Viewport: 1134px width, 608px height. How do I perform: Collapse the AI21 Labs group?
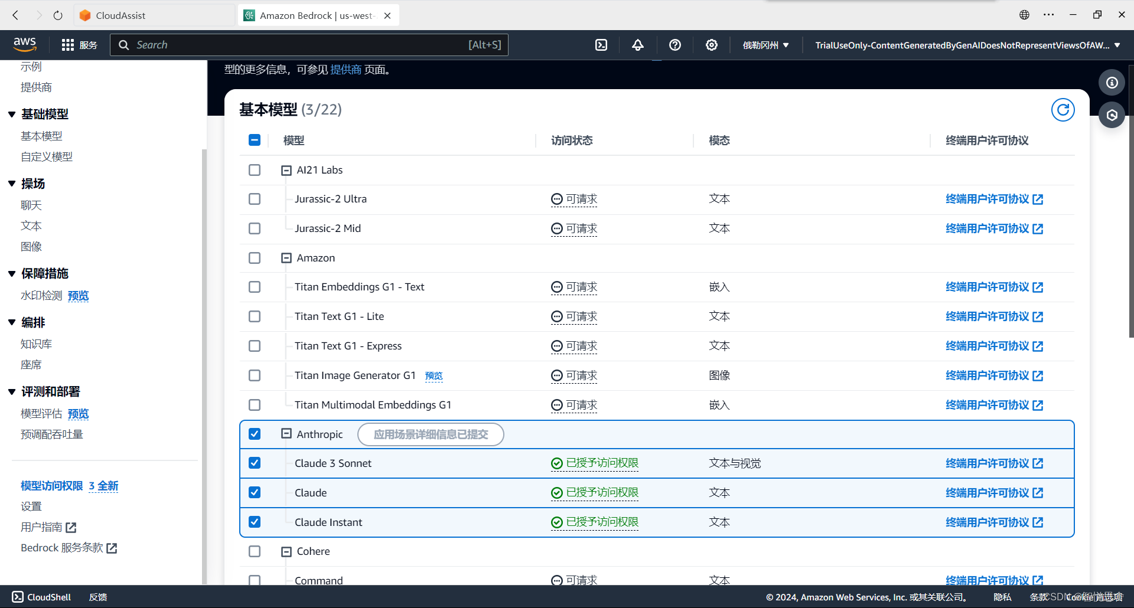[286, 171]
